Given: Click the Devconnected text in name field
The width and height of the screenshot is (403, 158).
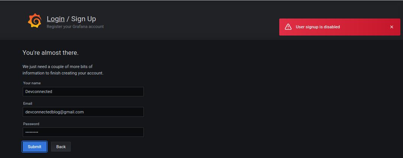Looking at the screenshot, I should click(39, 91).
